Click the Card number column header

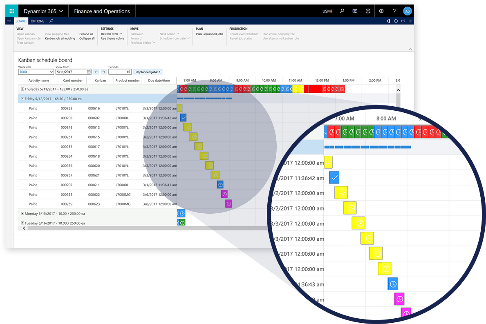coord(73,80)
